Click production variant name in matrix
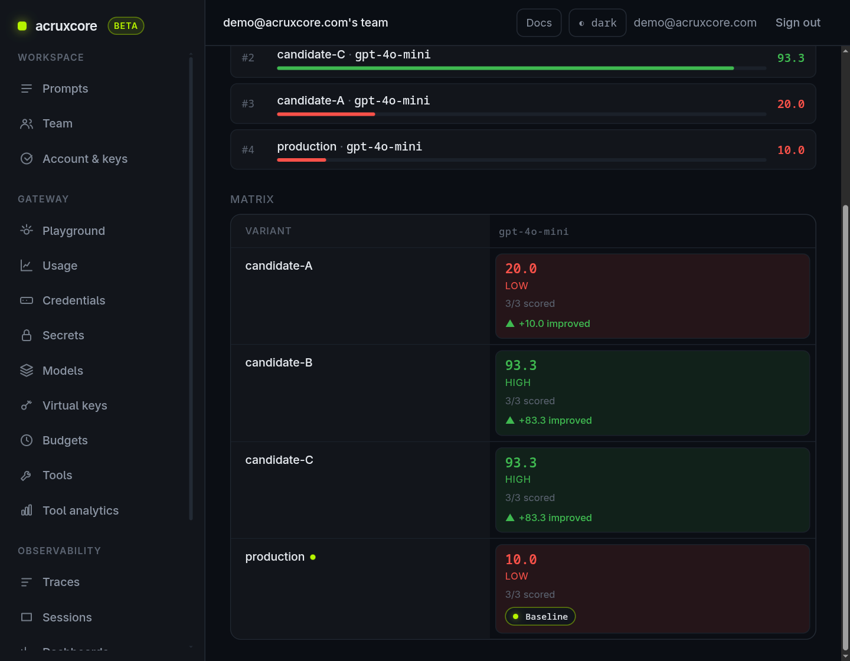The width and height of the screenshot is (850, 661). point(275,557)
